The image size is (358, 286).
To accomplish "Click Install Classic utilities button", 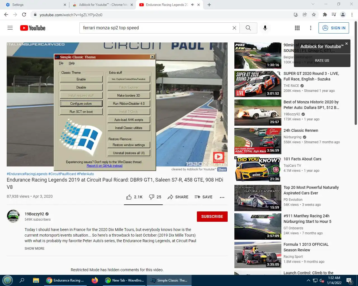I will tap(129, 128).
